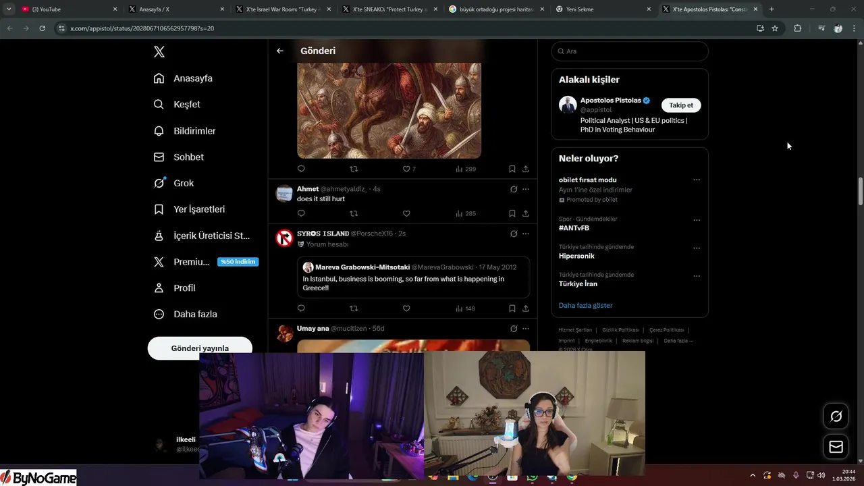Image resolution: width=864 pixels, height=486 pixels.
Task: Click Grok icon on Umay ana reply
Action: (514, 329)
